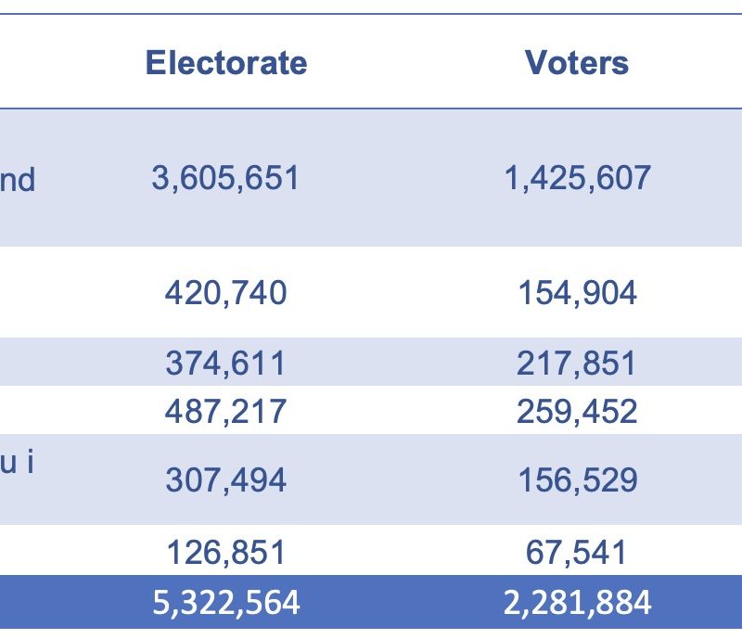
Task: Select the electorate cell showing 3,605,651
Action: coord(226,178)
